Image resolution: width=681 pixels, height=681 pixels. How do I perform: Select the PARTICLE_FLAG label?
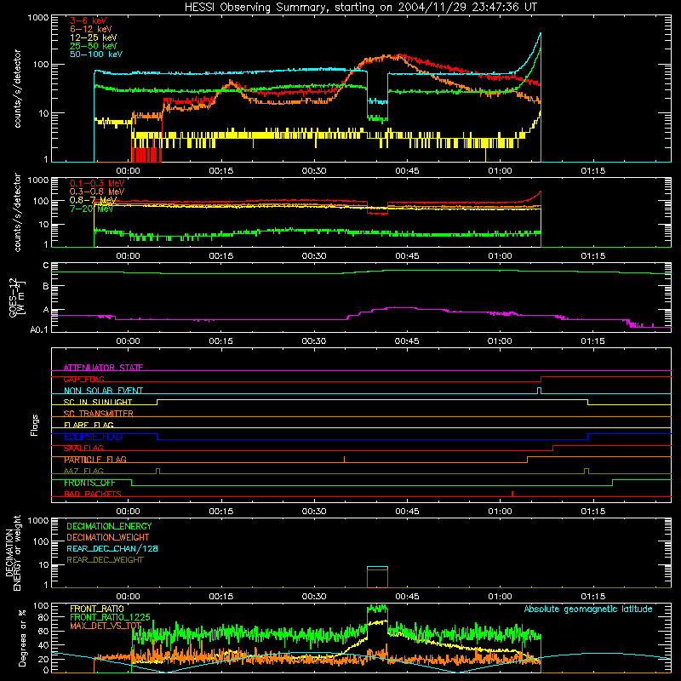[95, 460]
